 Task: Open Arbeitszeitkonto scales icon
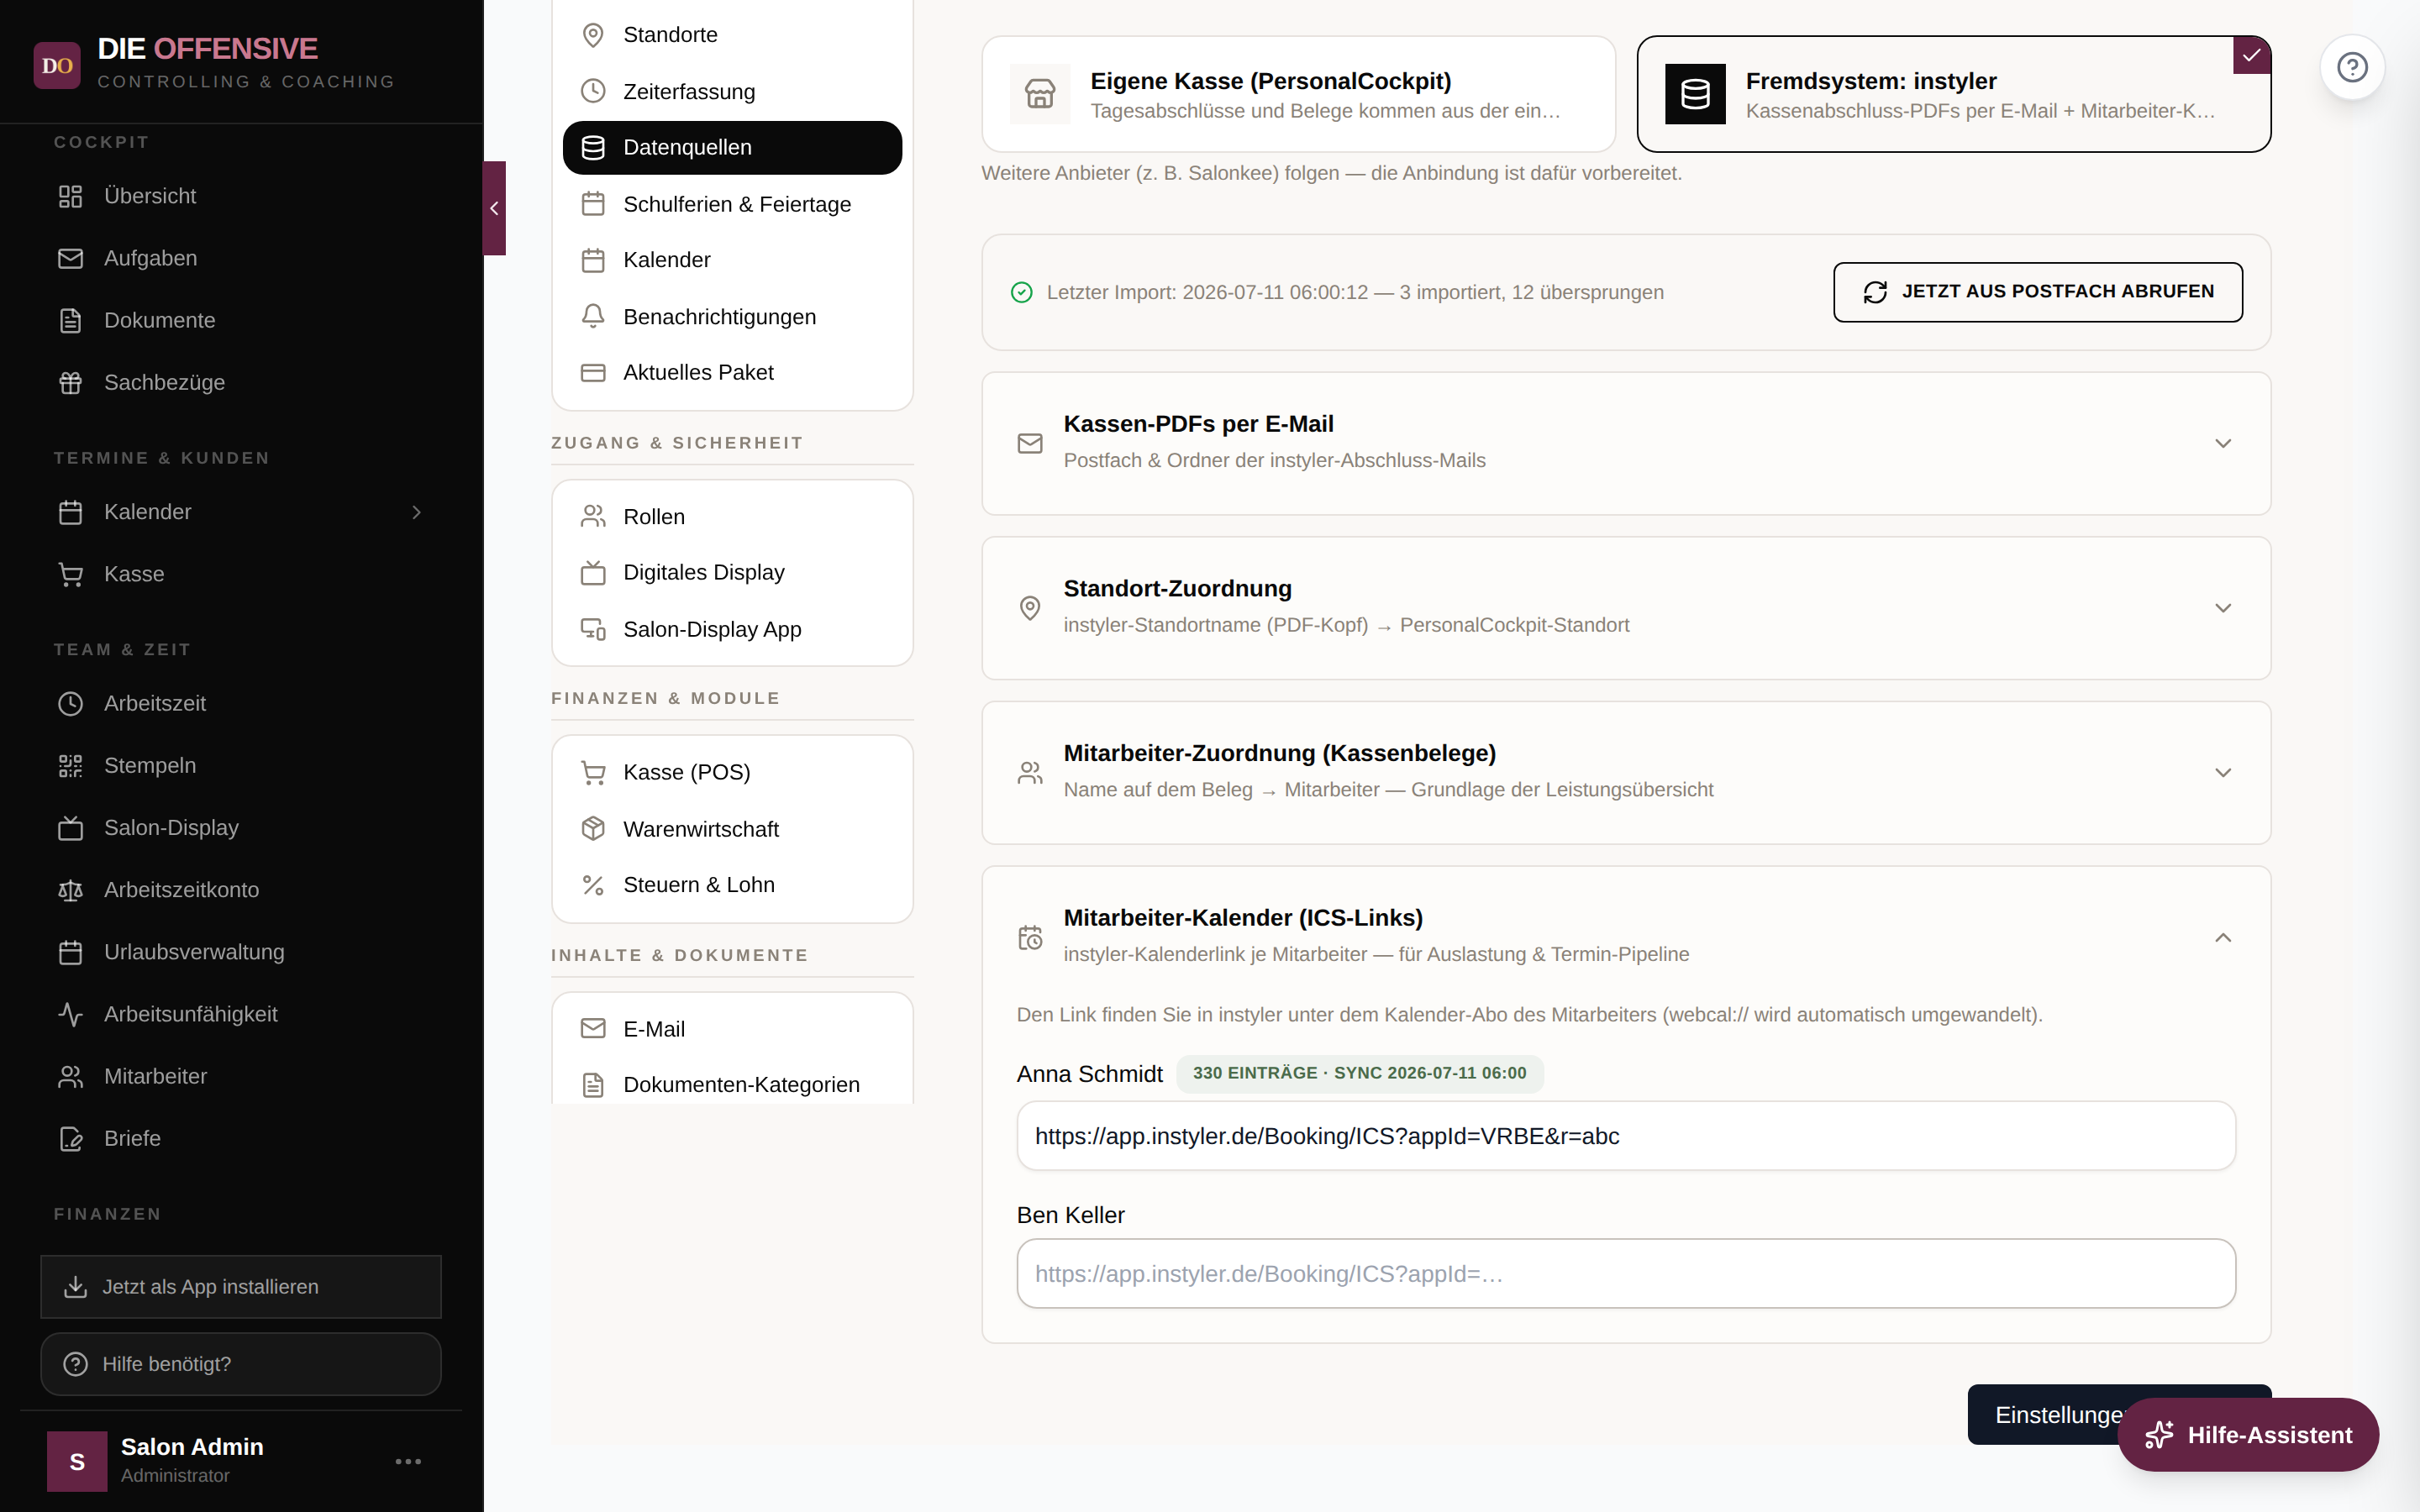[70, 890]
